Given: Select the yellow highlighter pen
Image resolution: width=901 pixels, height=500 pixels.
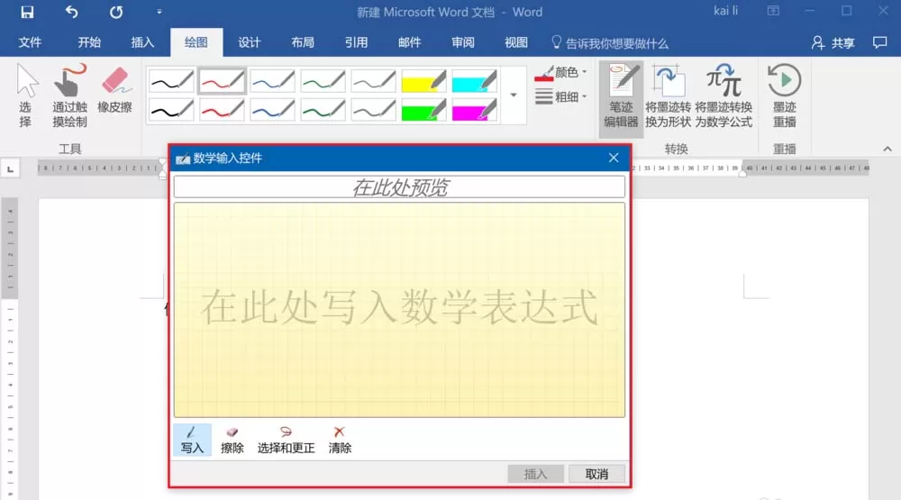Looking at the screenshot, I should [x=424, y=82].
